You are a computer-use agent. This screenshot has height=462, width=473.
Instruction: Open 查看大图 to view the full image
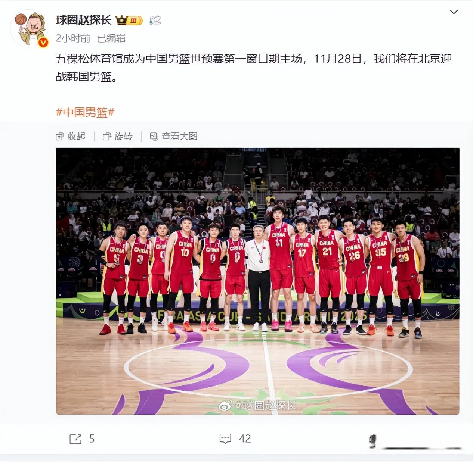pyautogui.click(x=173, y=137)
